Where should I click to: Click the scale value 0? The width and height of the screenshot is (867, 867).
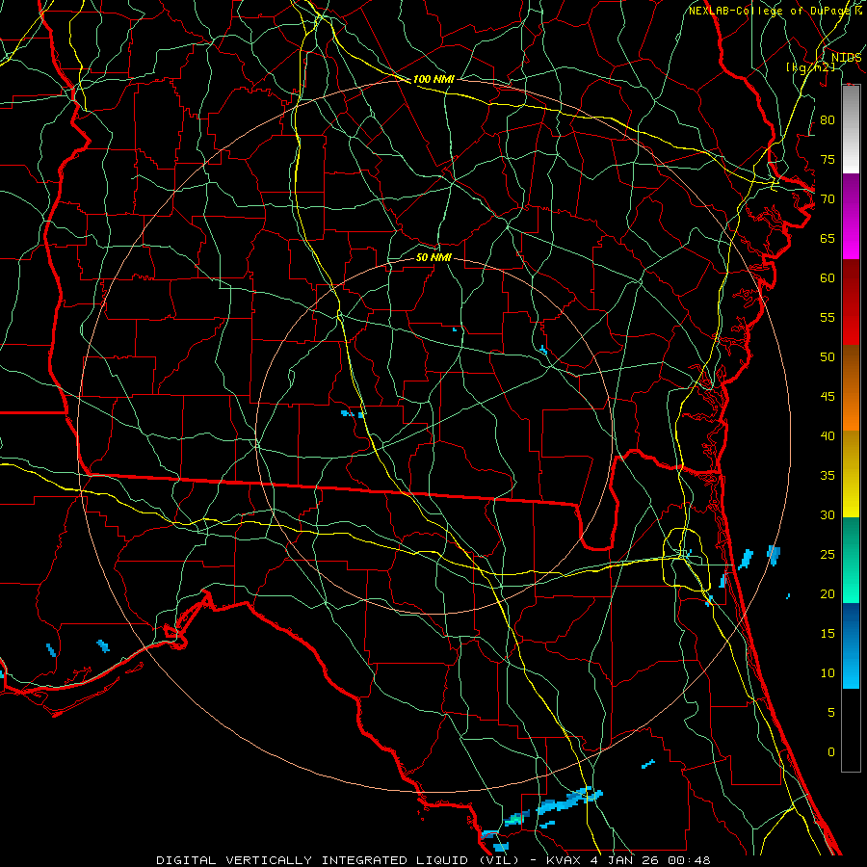pyautogui.click(x=831, y=752)
